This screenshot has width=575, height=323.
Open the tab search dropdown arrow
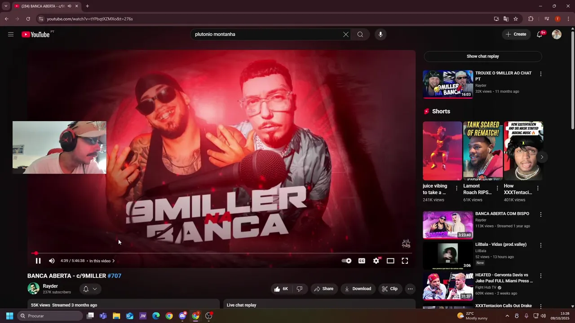pyautogui.click(x=6, y=6)
